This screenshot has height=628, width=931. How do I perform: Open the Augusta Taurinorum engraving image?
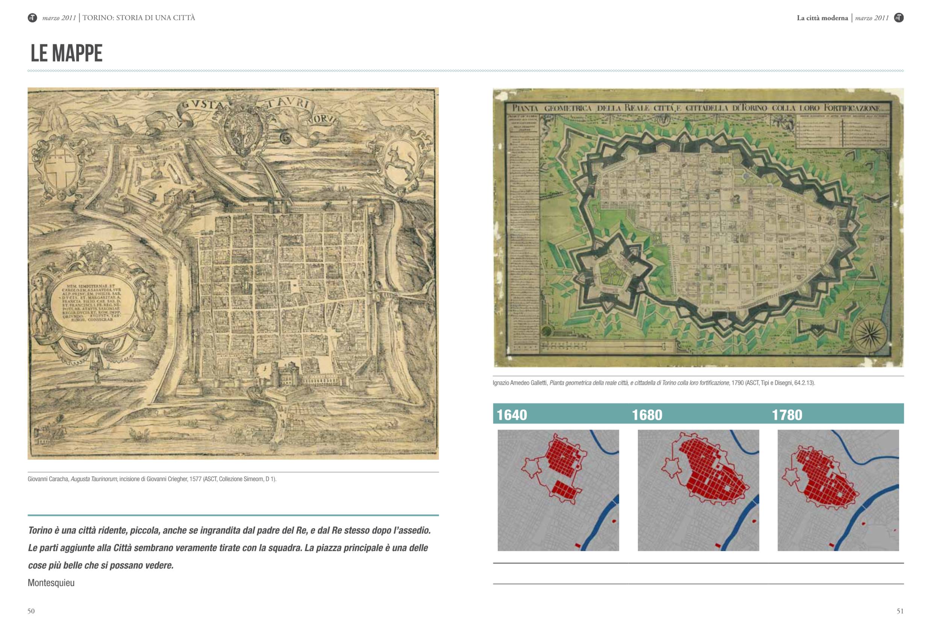coord(233,274)
